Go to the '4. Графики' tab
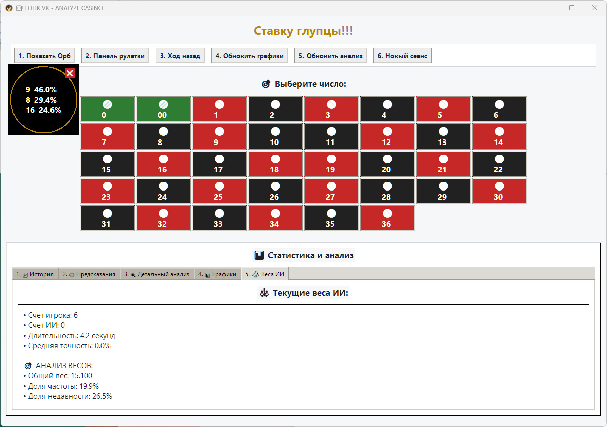Screen dimensions: 607x427 pos(218,274)
